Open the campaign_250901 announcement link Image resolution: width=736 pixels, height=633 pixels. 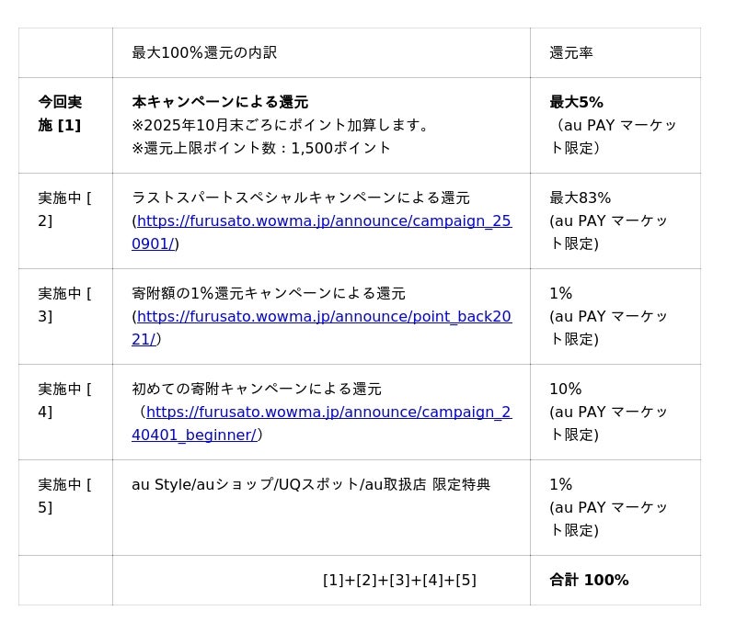coord(324,221)
